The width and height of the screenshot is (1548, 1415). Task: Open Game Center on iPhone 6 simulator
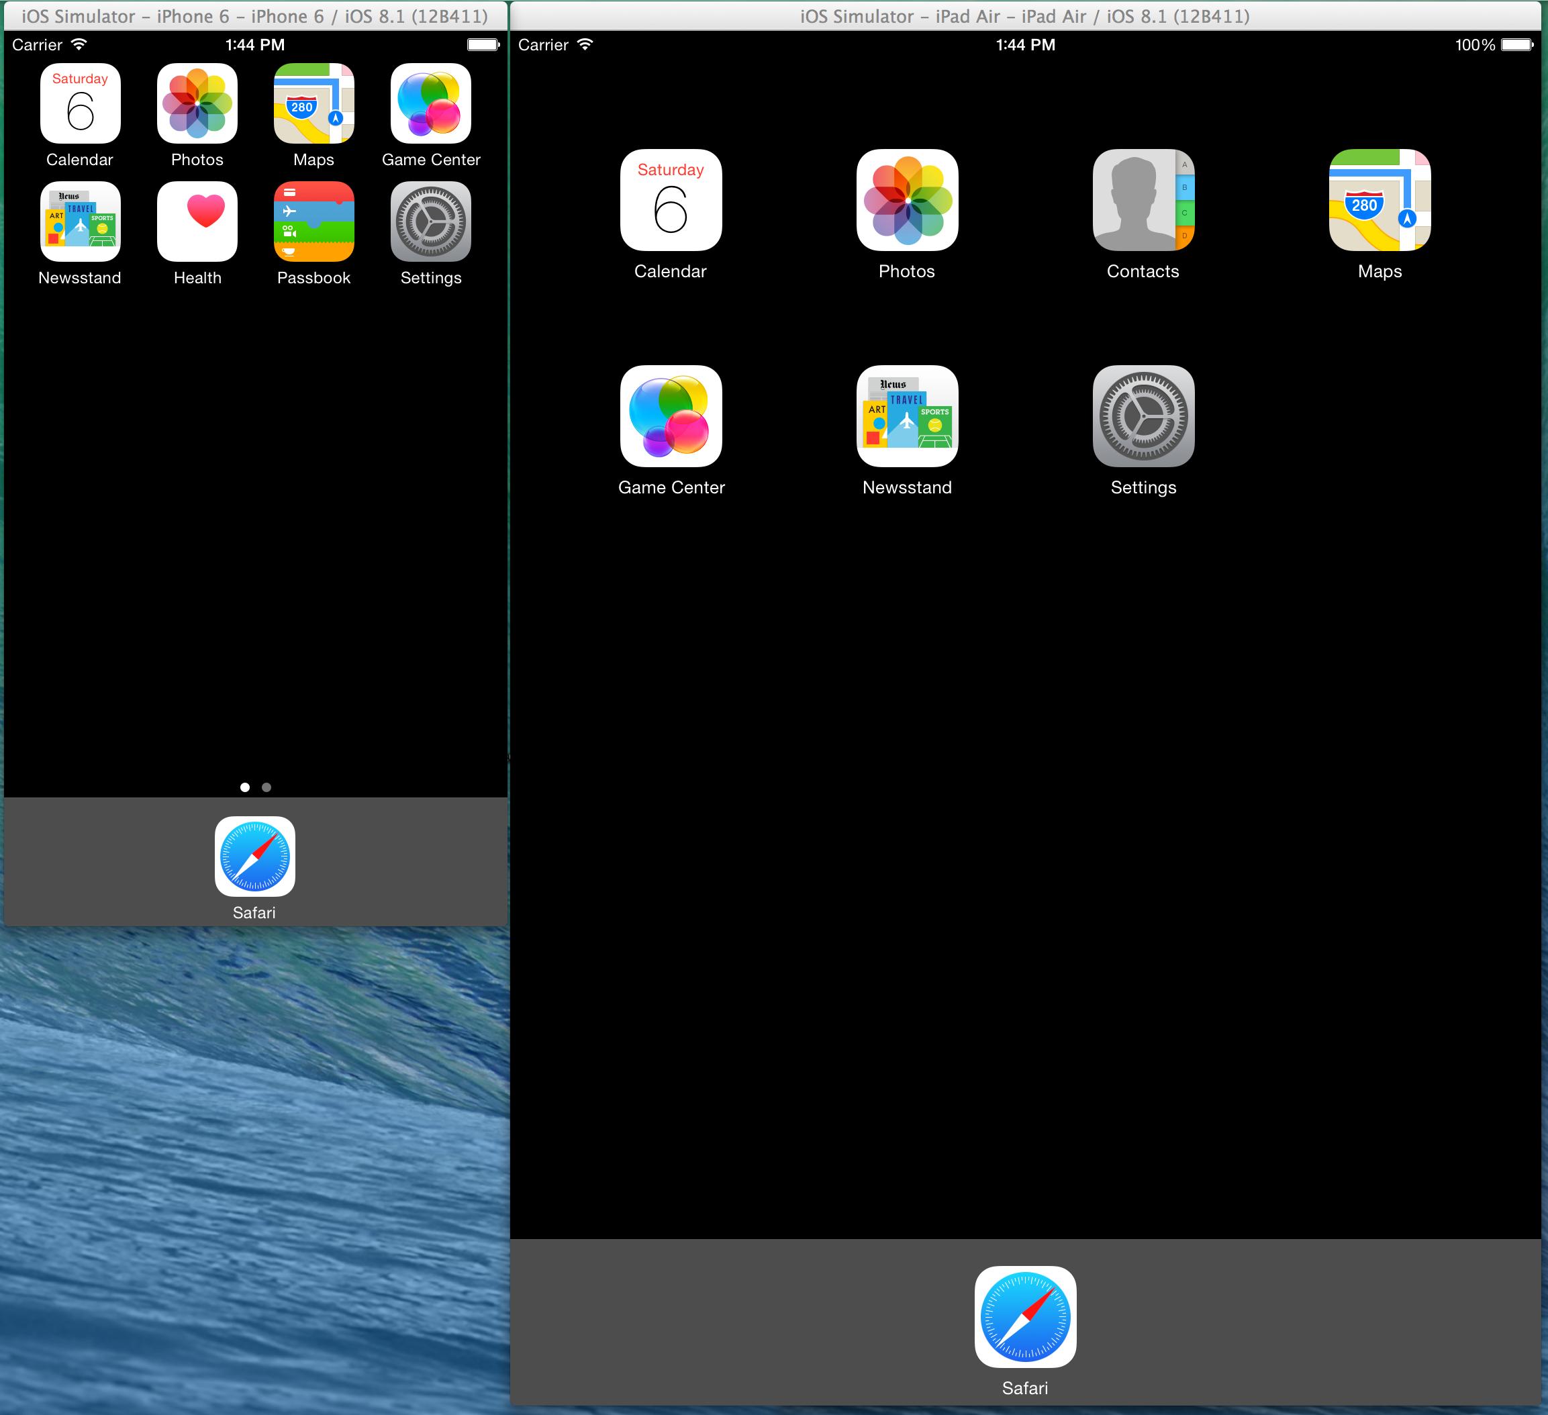[431, 103]
